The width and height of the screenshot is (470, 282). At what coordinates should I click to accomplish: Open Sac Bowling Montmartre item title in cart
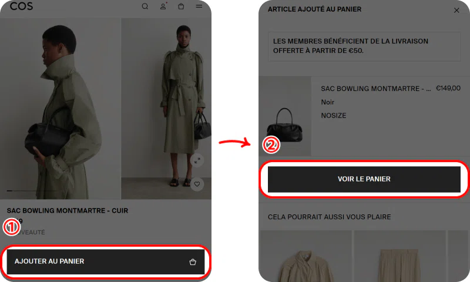click(x=376, y=89)
